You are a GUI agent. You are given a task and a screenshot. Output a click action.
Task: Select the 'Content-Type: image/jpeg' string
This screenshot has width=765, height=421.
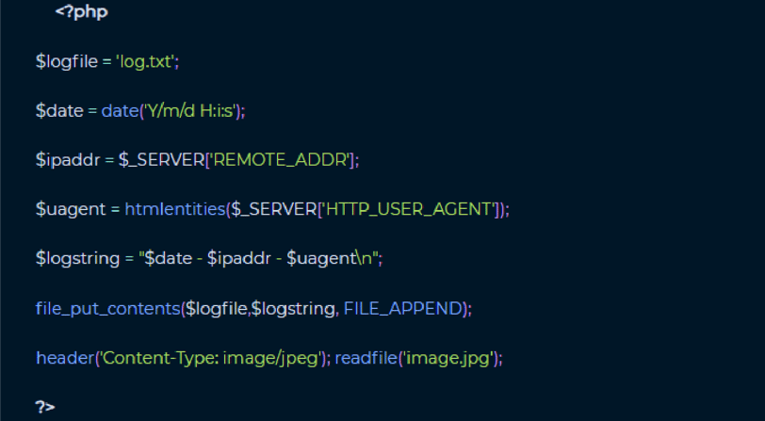[209, 358]
